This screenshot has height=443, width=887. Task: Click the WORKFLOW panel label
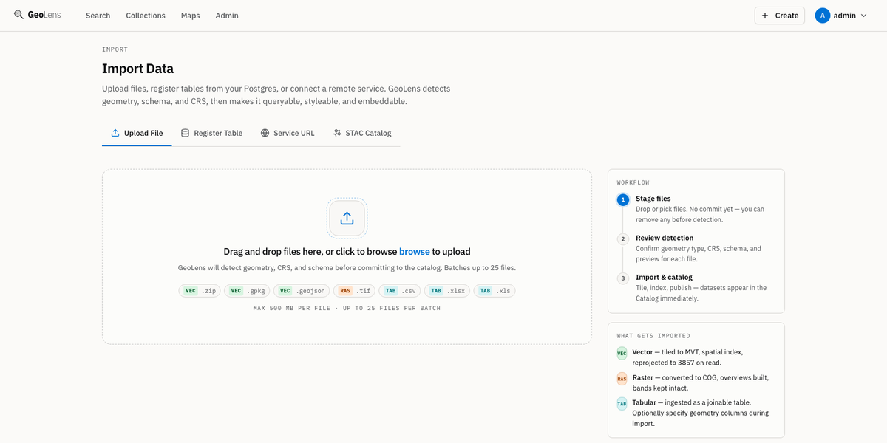[633, 182]
